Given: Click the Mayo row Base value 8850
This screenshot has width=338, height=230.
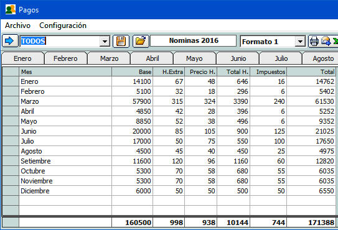Looking at the screenshot, I should pos(132,121).
